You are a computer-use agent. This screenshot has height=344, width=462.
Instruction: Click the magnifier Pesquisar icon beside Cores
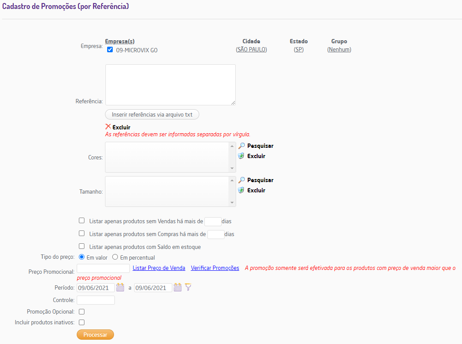point(241,146)
